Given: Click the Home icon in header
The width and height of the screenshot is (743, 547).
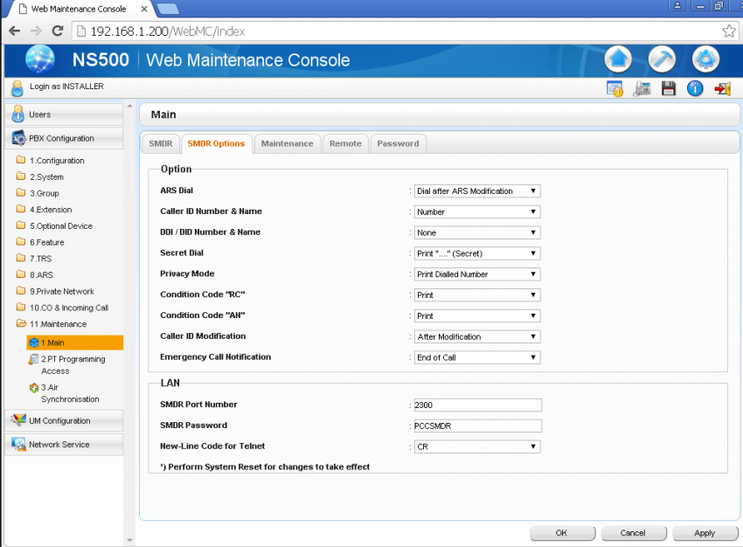Looking at the screenshot, I should pos(618,59).
